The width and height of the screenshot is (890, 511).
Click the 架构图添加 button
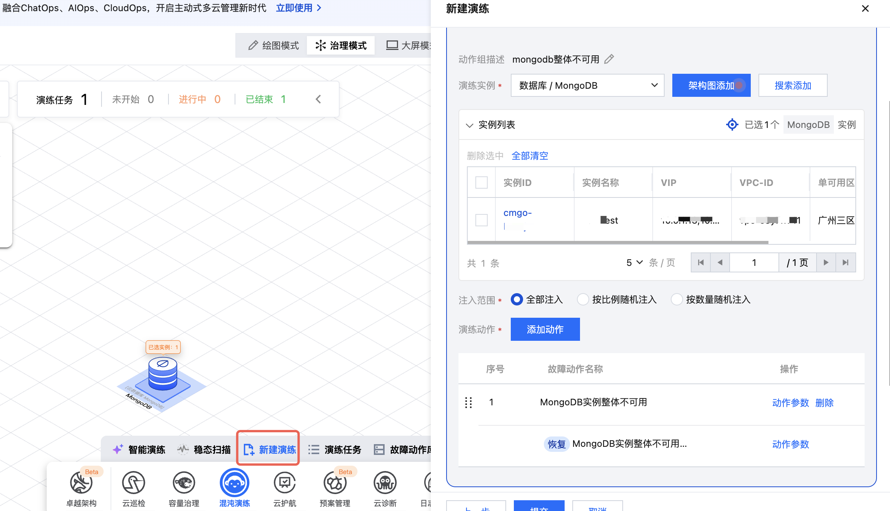pyautogui.click(x=711, y=85)
